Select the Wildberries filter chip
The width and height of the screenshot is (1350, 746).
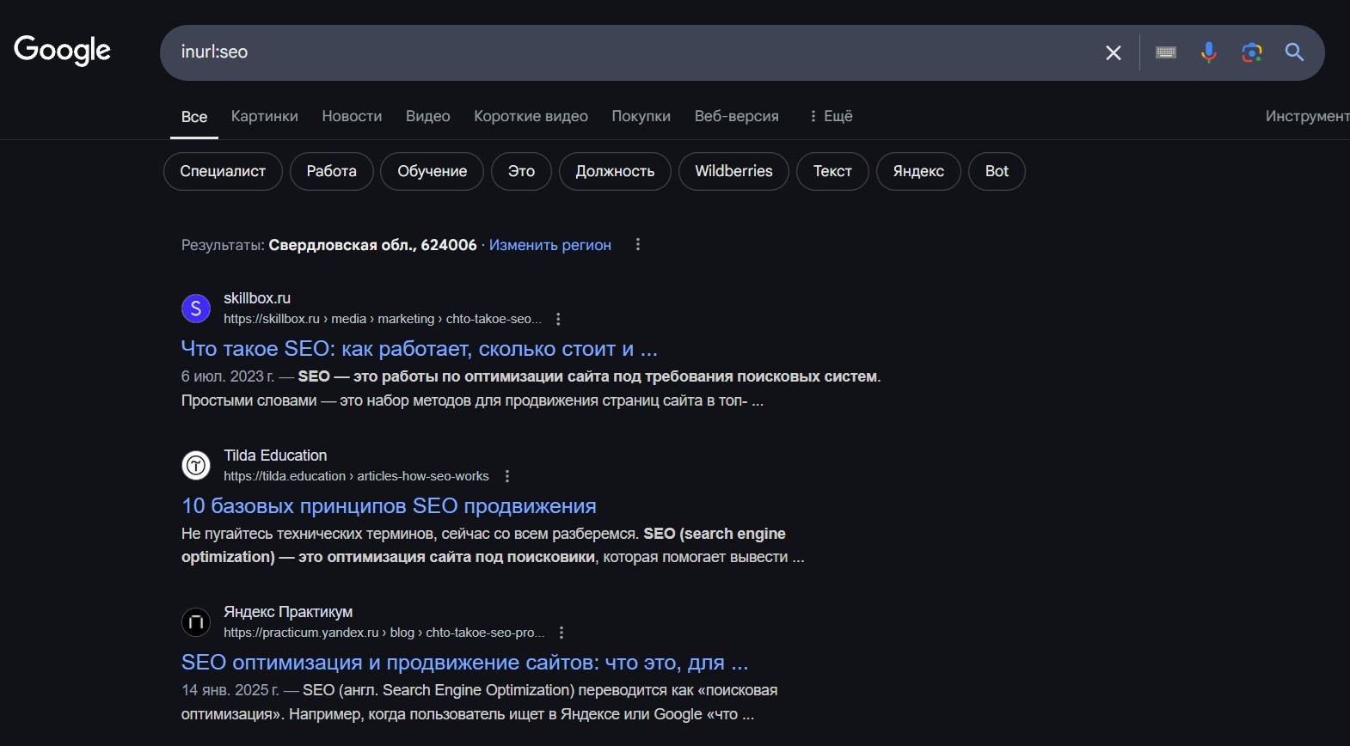click(733, 171)
